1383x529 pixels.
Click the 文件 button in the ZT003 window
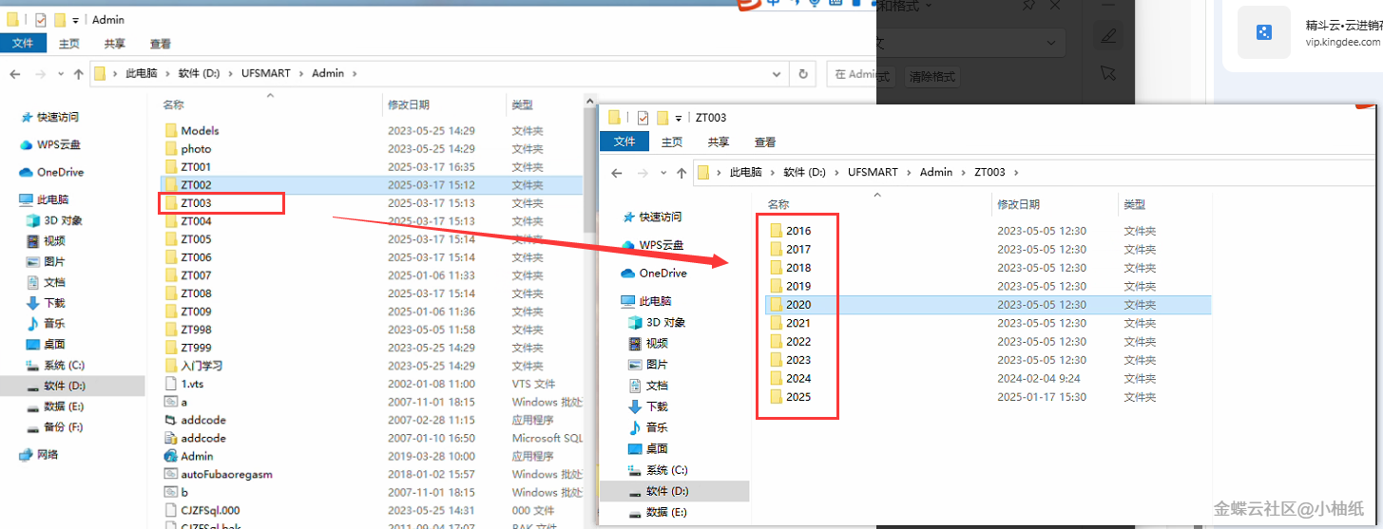coord(624,142)
